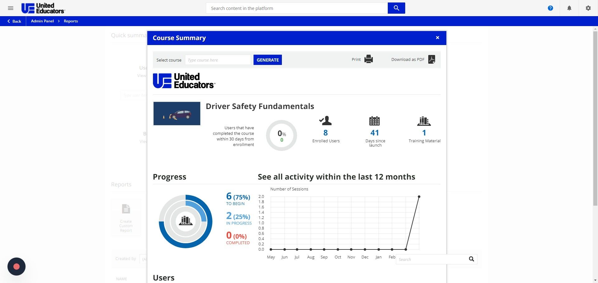This screenshot has height=283, width=598.
Task: Open the hamburger menu
Action: 11,8
